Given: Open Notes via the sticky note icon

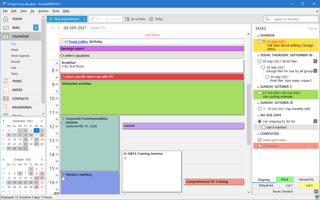Looking at the screenshot, I should (x=6, y=90).
